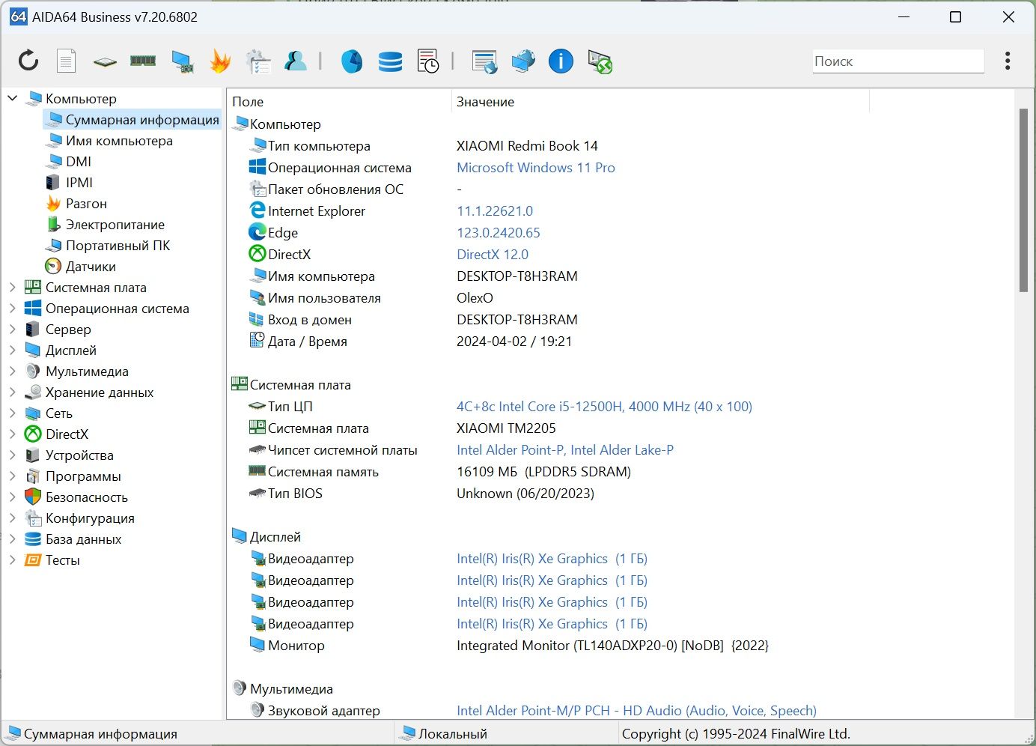Select Портативный ПК tree item

(108, 246)
